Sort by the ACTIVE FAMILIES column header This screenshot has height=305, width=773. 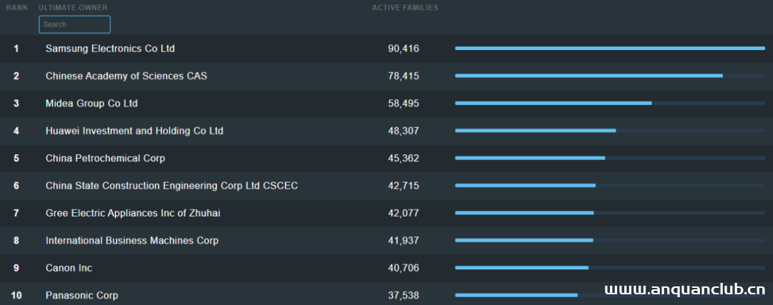(x=405, y=8)
